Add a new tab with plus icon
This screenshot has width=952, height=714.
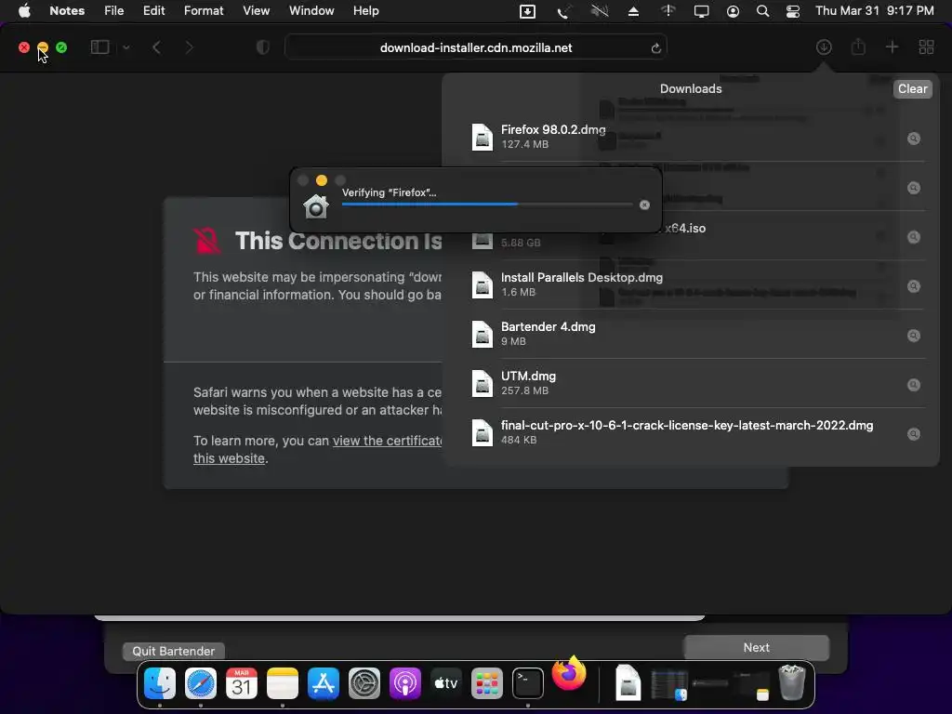[x=892, y=46]
